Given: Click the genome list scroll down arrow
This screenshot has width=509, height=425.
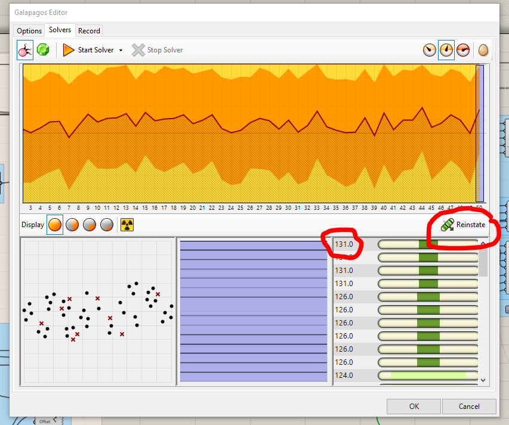Looking at the screenshot, I should click(483, 380).
